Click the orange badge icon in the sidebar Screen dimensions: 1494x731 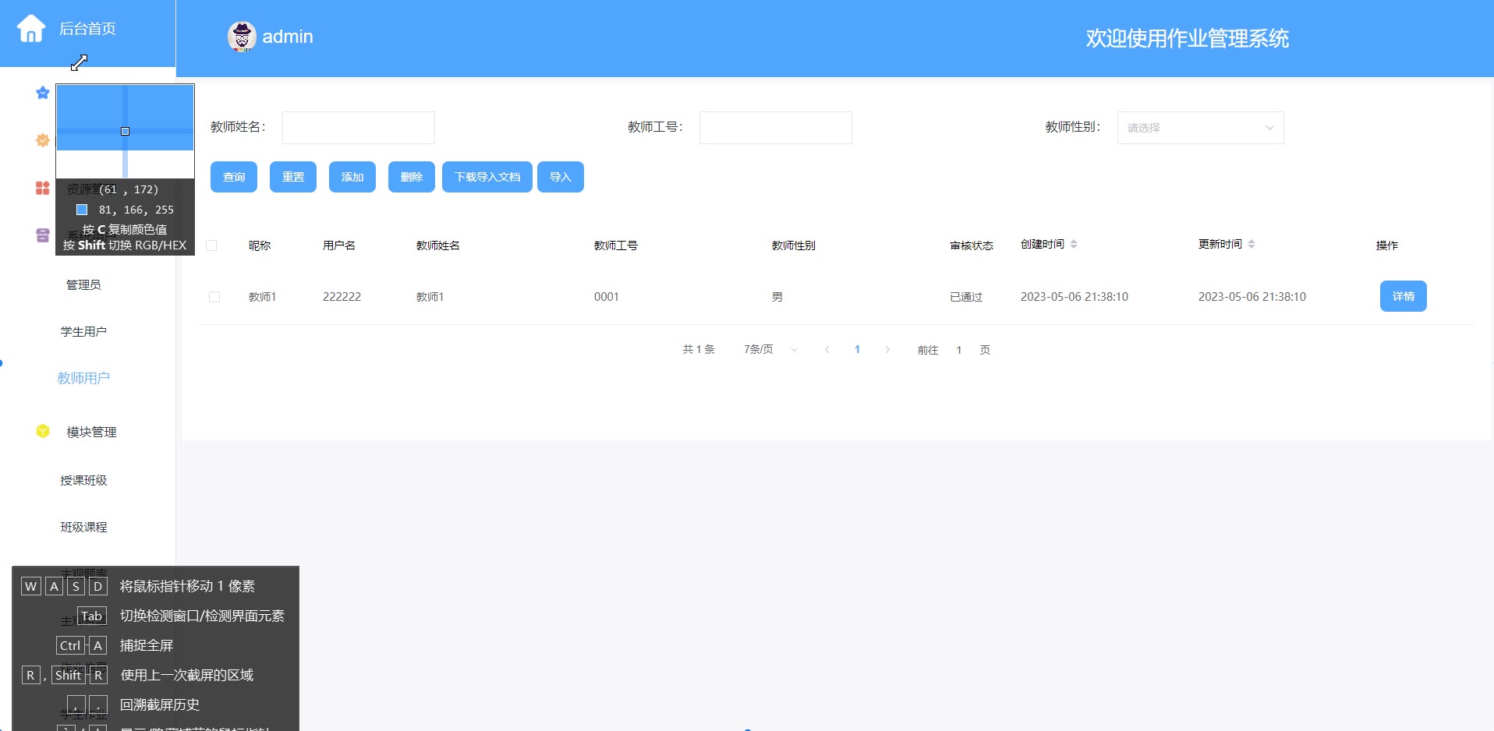click(x=43, y=140)
